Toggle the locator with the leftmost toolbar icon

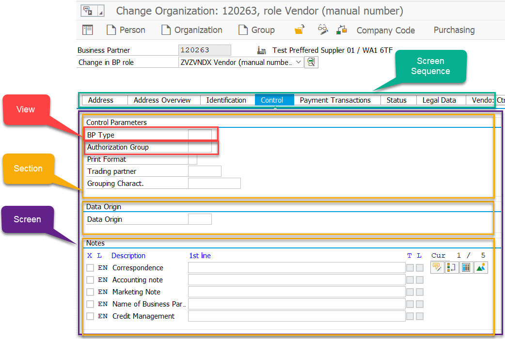click(x=87, y=30)
